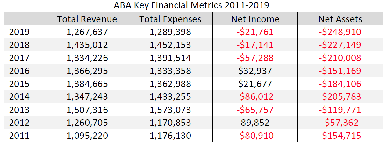Image resolution: width=387 pixels, height=146 pixels.
Task: Select the 2011 row label
Action: (x=19, y=136)
